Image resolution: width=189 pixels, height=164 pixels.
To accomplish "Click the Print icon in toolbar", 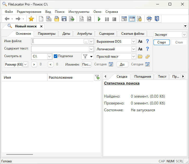I will (149, 19).
